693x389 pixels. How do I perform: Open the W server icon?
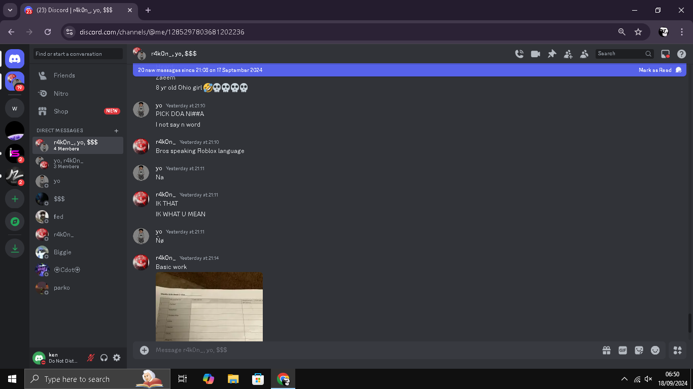click(15, 108)
